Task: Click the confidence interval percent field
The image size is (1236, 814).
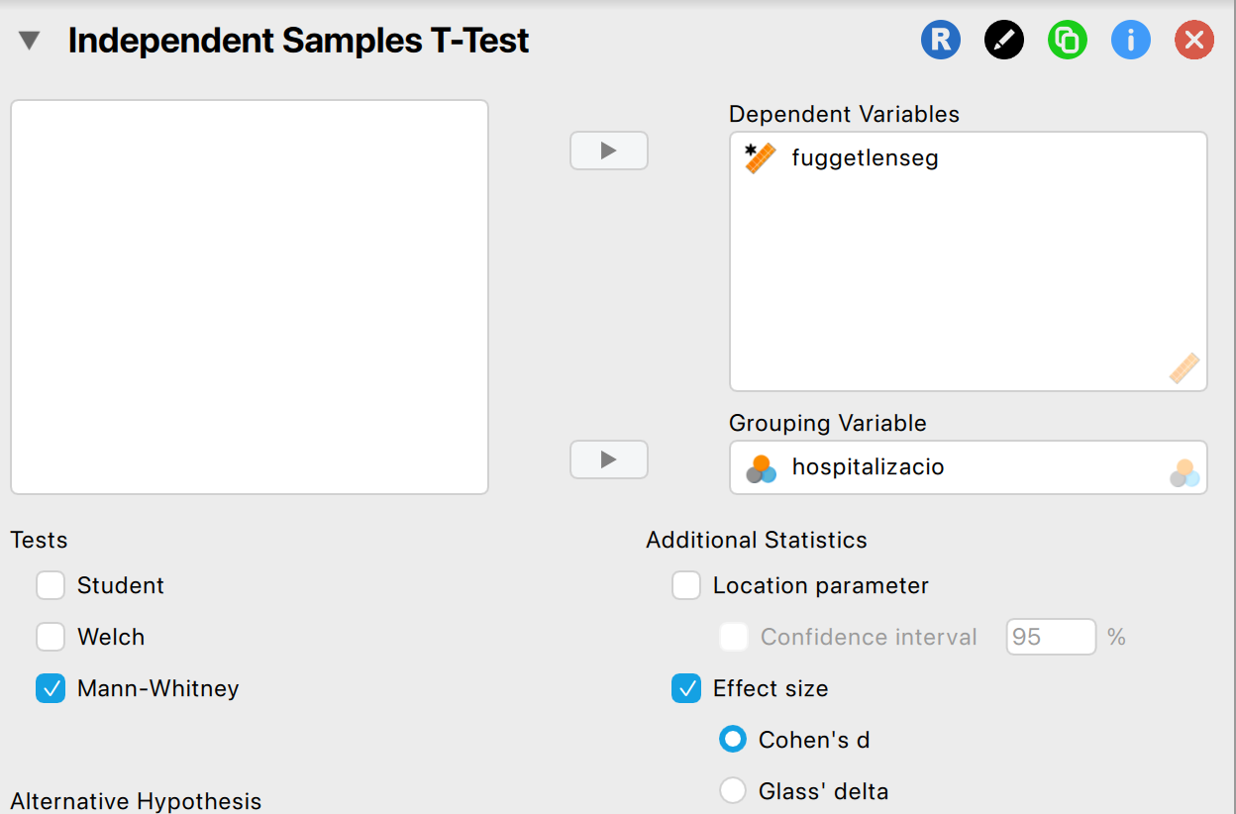Action: pos(1050,637)
